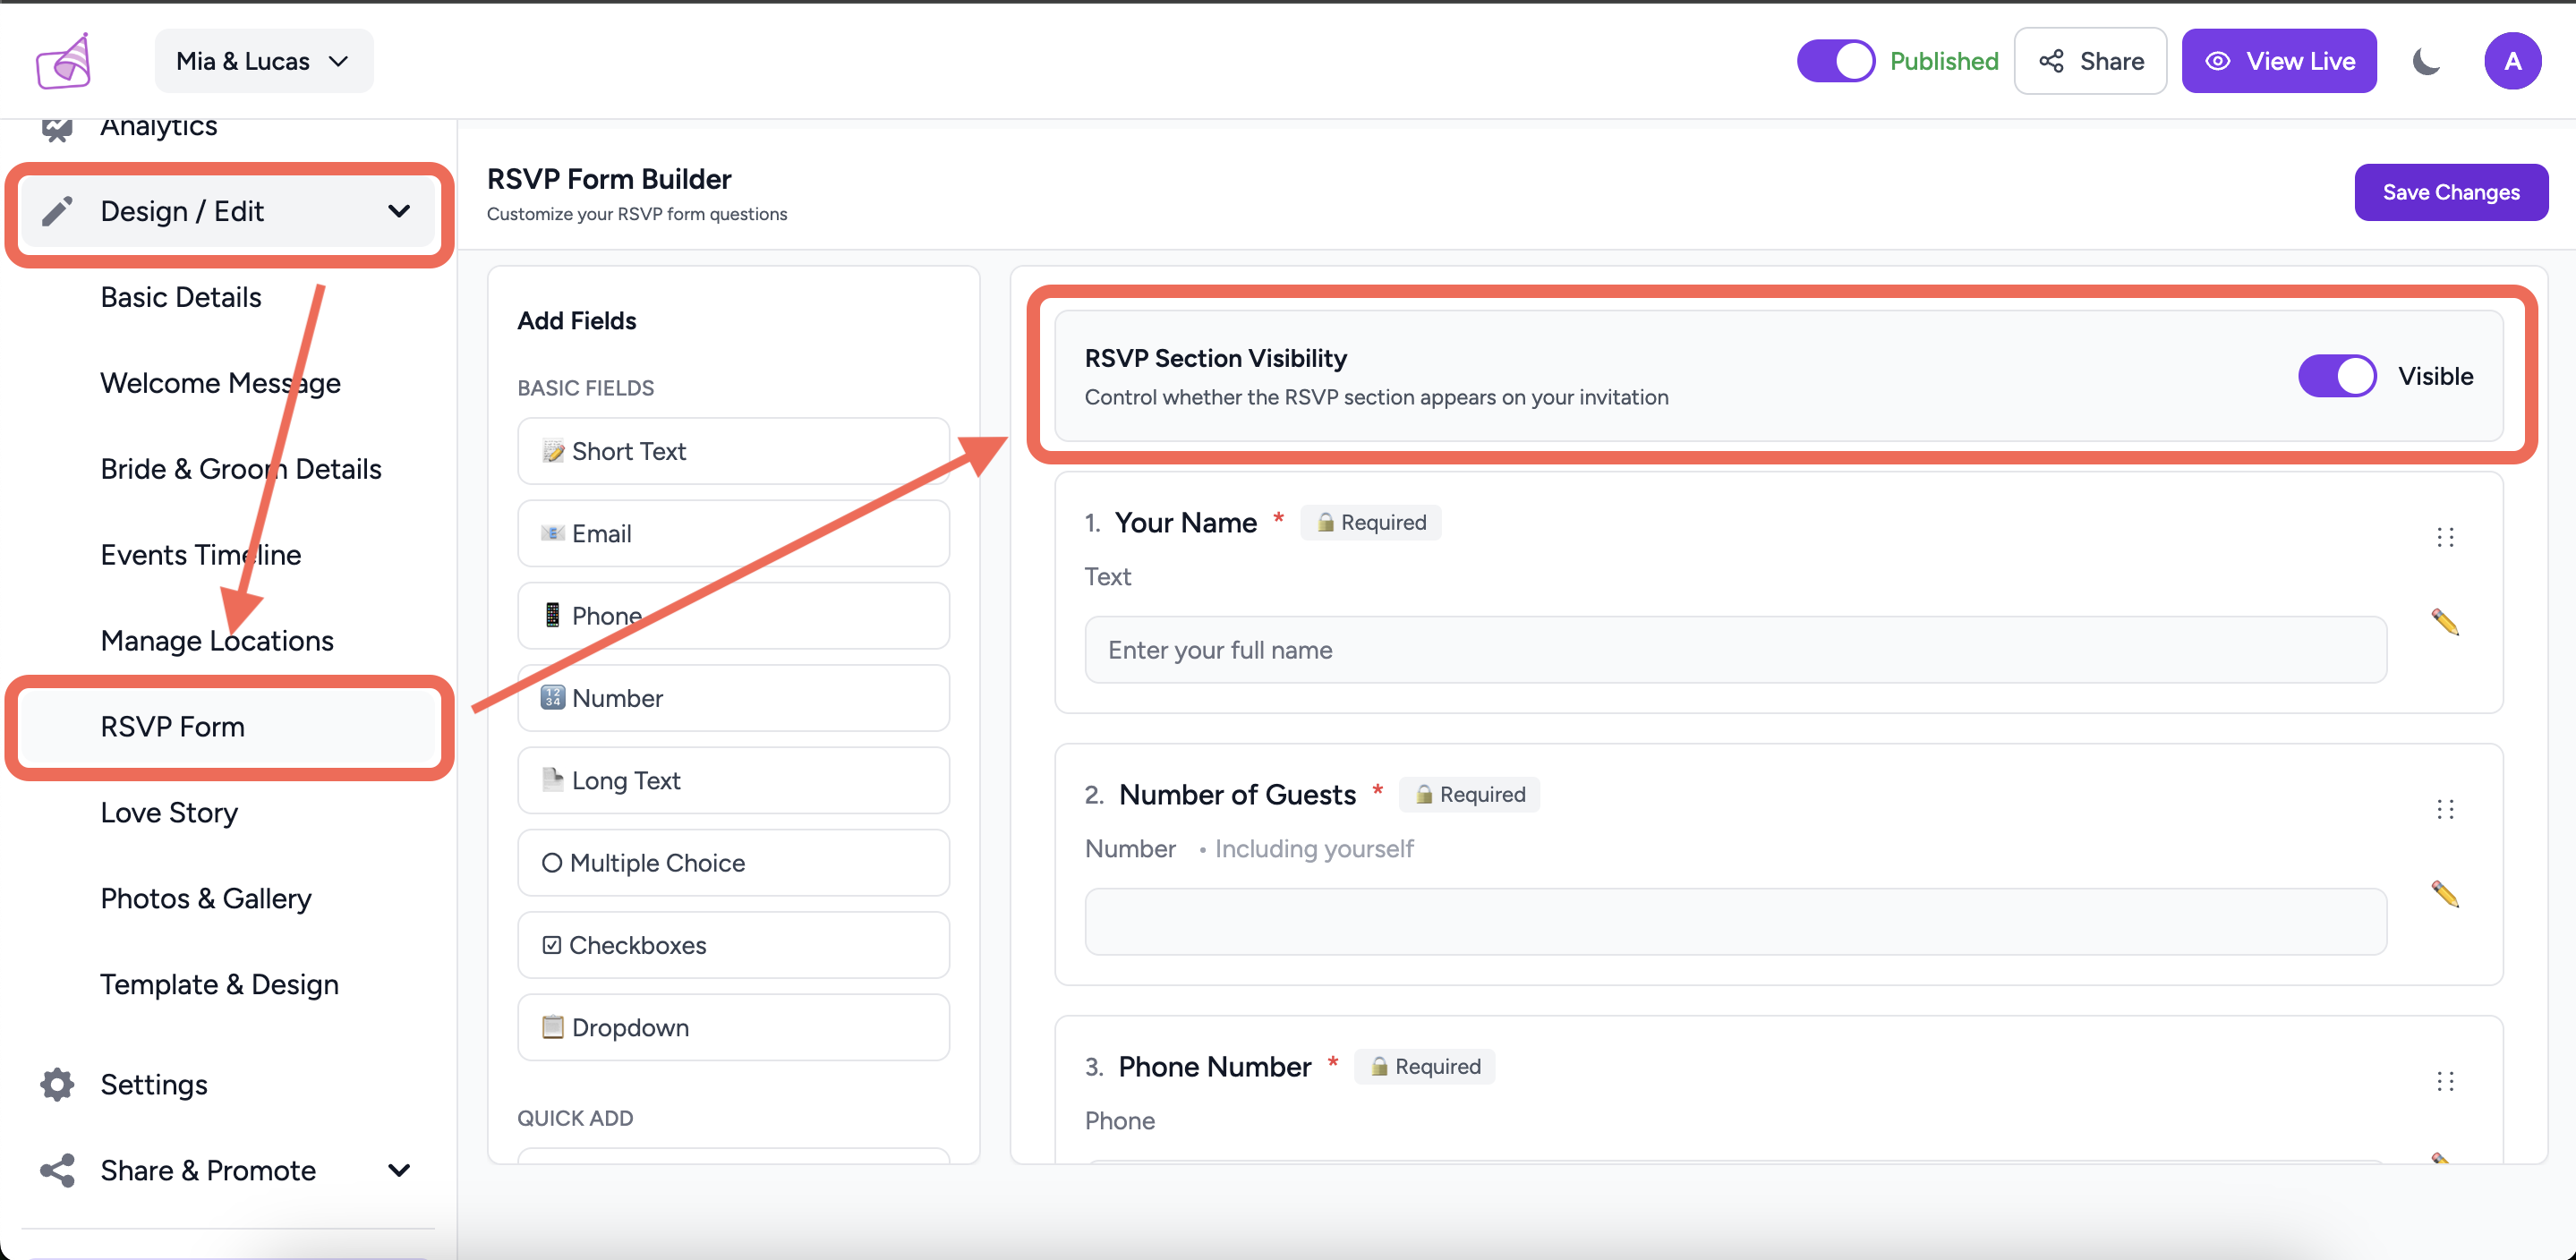Add a Long Text field
This screenshot has height=1260, width=2576.
[x=733, y=779]
